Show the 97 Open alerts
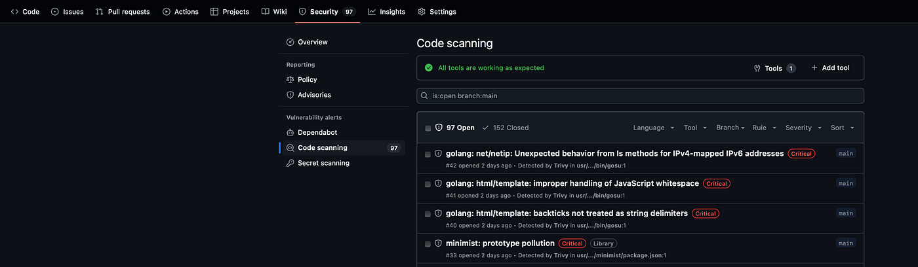Viewport: 918px width, 267px height. (x=454, y=128)
